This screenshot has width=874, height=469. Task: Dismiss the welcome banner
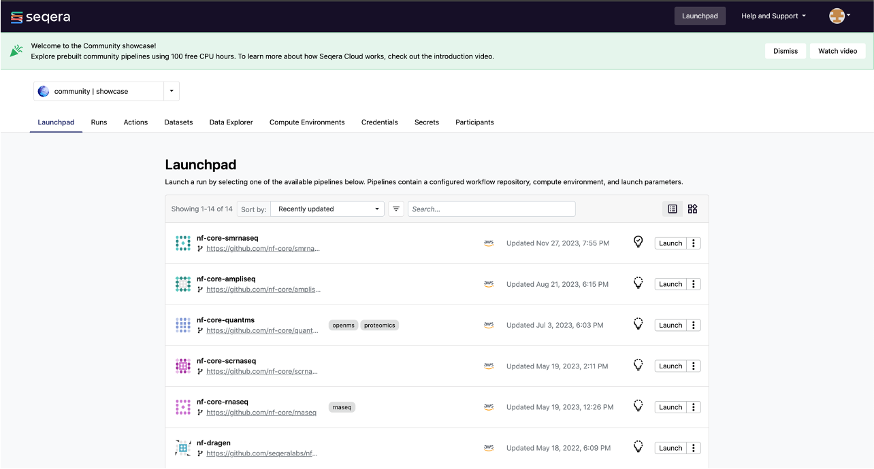coord(786,51)
